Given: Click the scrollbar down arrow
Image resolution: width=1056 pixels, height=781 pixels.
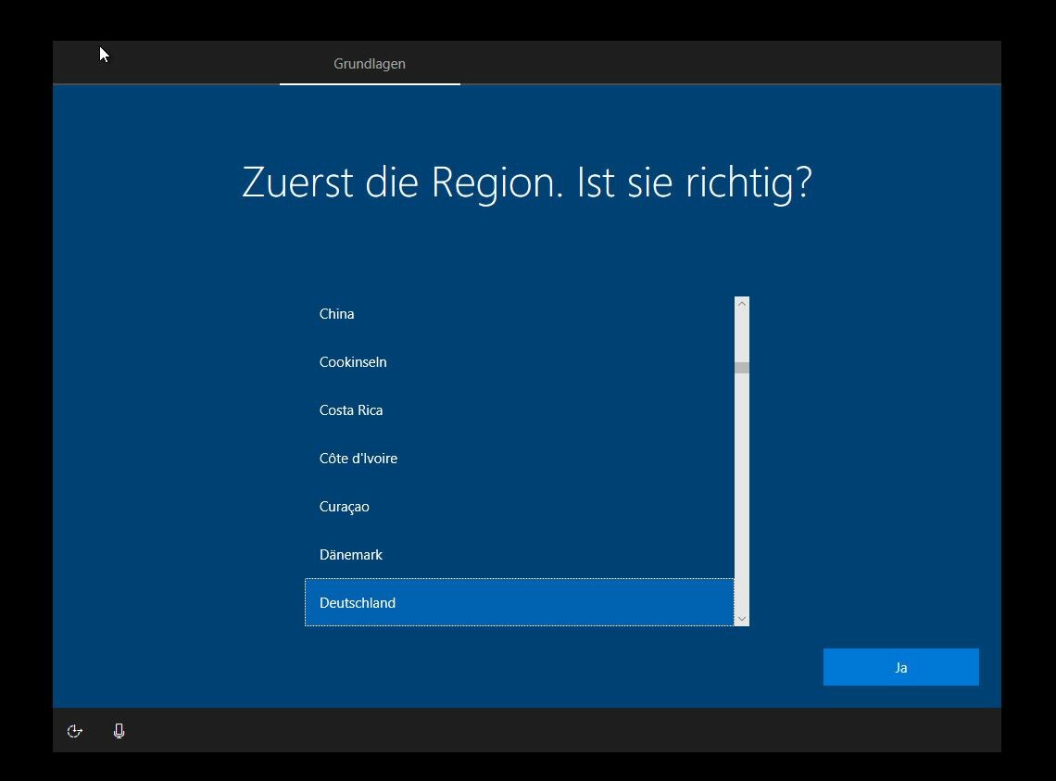Looking at the screenshot, I should pyautogui.click(x=741, y=619).
